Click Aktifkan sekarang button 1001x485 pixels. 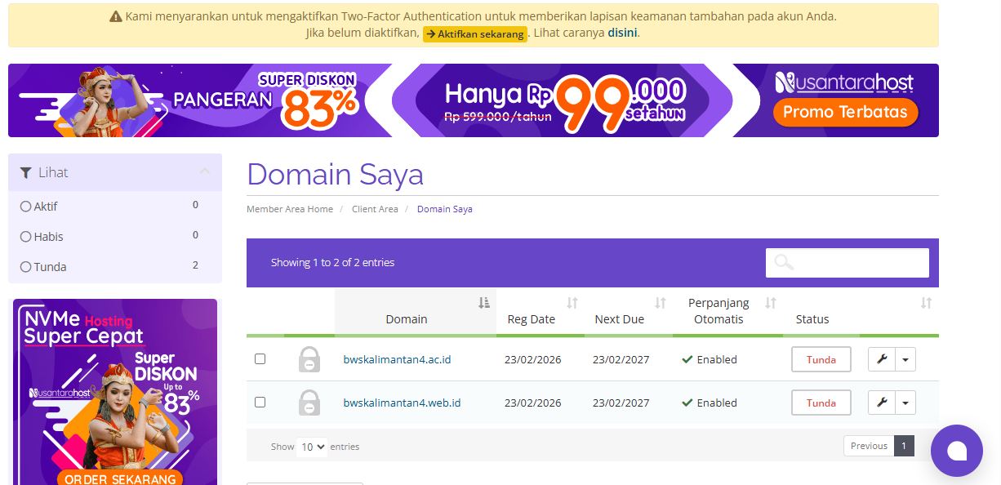point(475,34)
